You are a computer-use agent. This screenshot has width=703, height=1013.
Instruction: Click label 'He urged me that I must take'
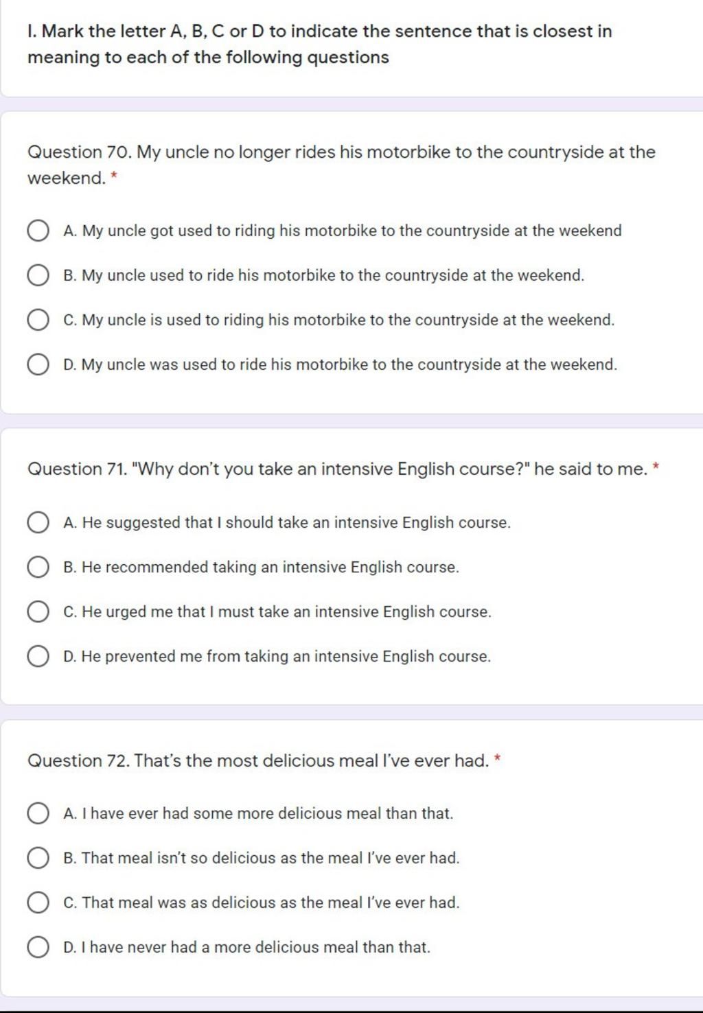(277, 612)
